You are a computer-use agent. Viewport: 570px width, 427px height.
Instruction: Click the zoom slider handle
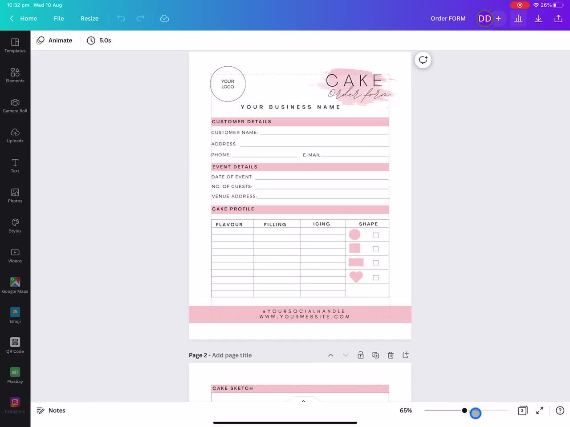point(464,411)
